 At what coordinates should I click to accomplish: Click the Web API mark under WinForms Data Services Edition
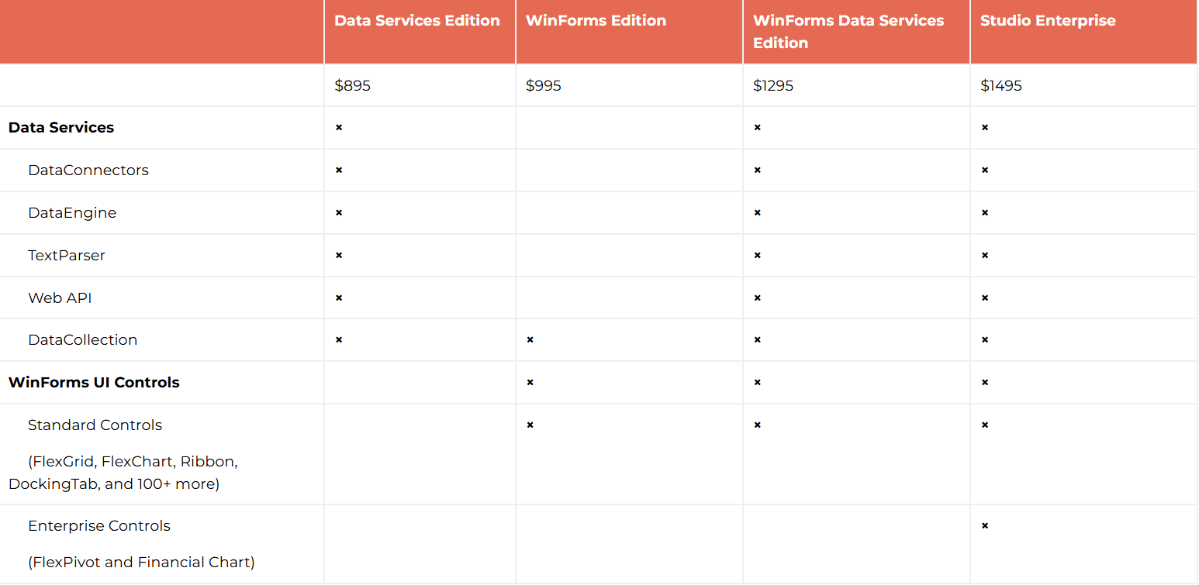tap(758, 298)
